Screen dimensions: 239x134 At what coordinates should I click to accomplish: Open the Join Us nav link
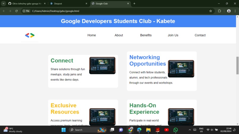(173, 35)
